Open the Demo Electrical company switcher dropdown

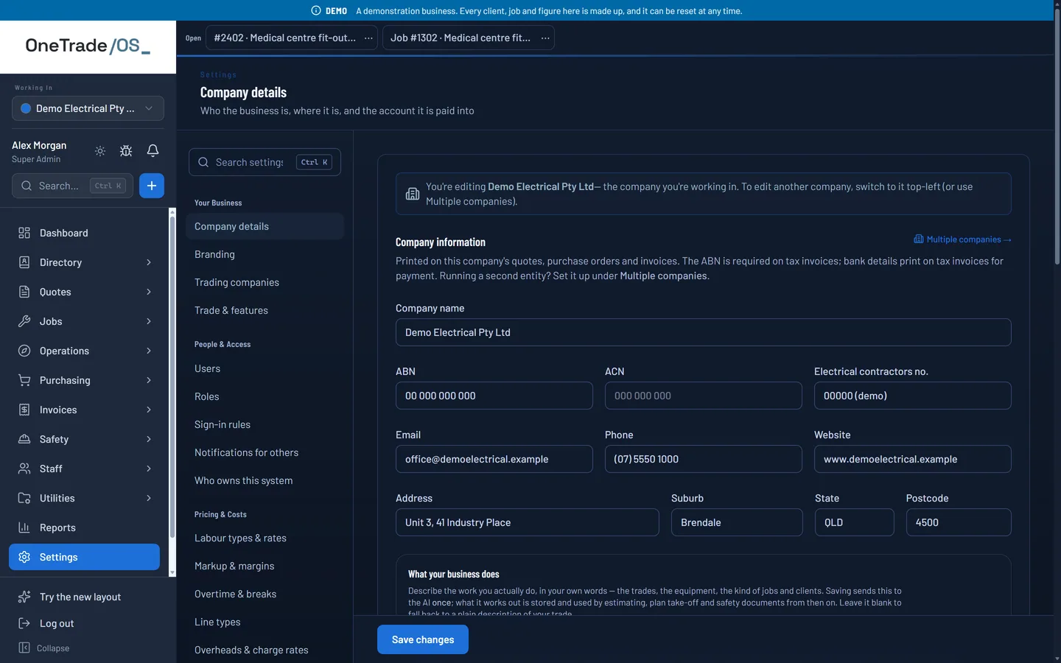[x=88, y=108]
